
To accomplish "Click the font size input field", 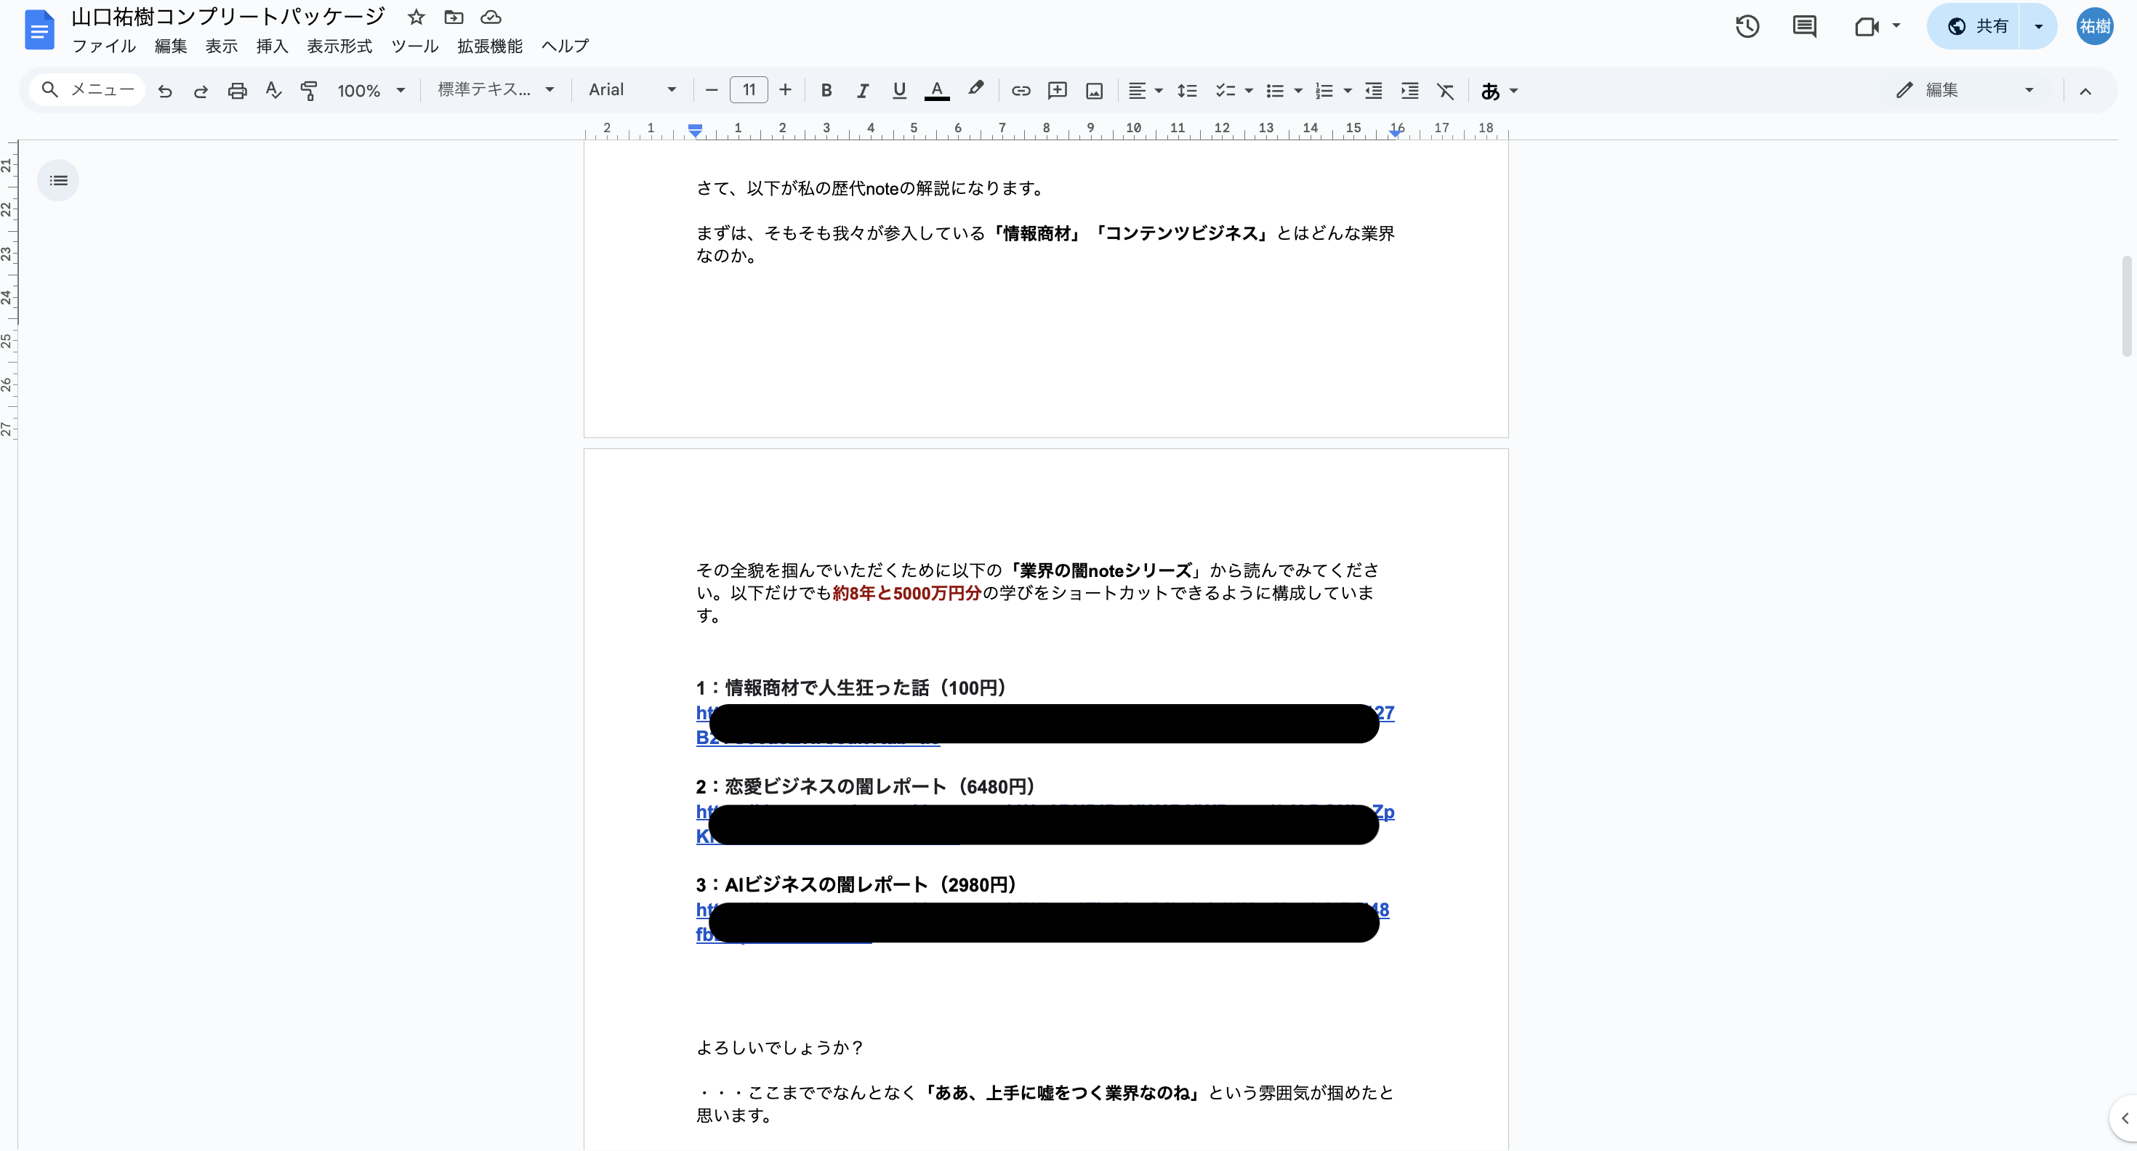I will 748,89.
